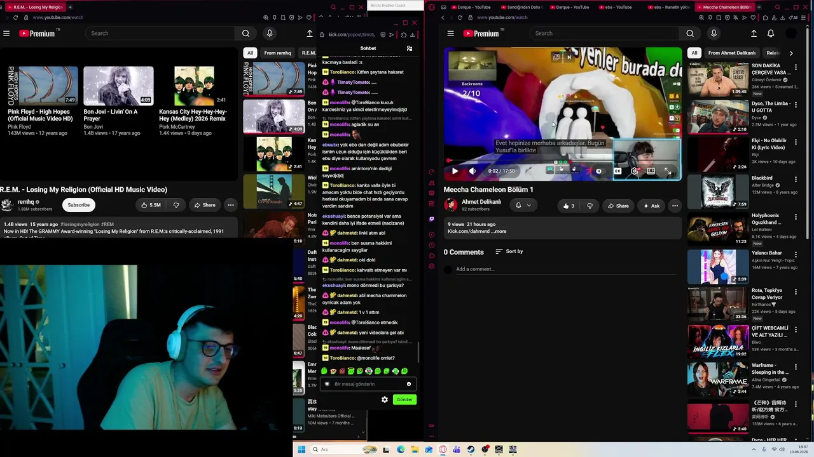Dislike the Meccha Chameleon Bölüm 1 video
The image size is (814, 457).
pyautogui.click(x=590, y=206)
